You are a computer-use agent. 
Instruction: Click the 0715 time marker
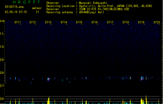[79, 22]
